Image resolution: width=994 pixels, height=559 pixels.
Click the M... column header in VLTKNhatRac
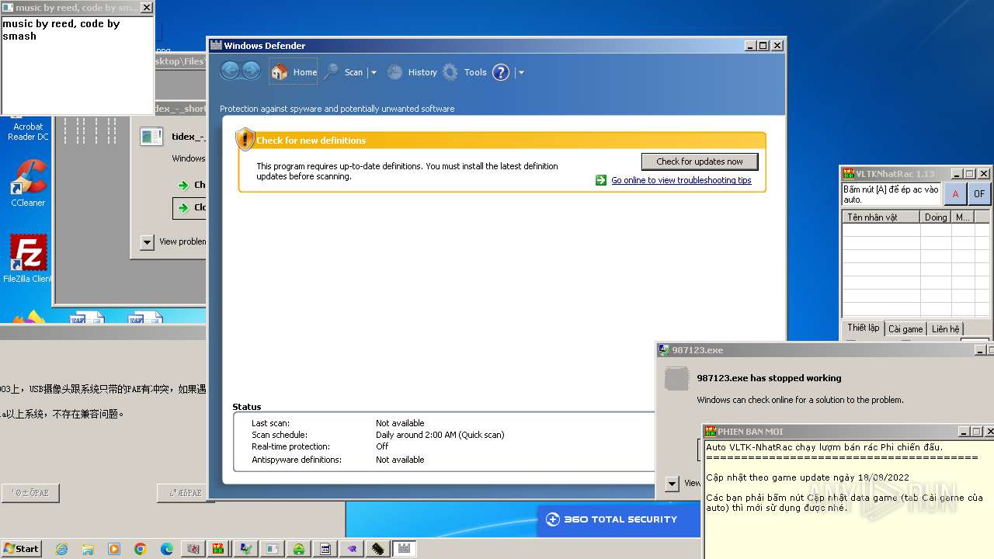pos(963,217)
